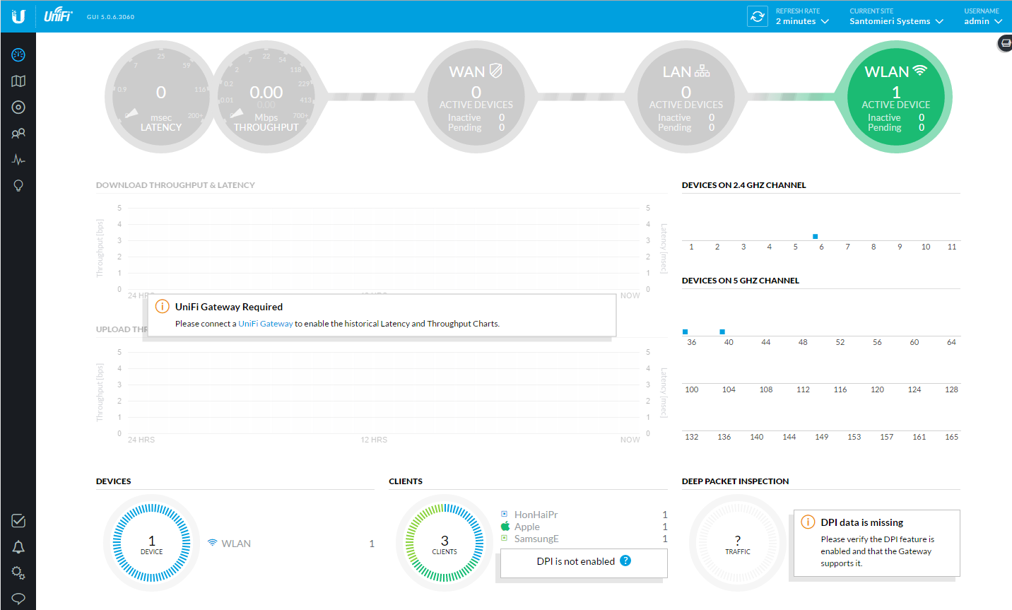Open the Clients list from the sidebar
1012x610 pixels.
click(x=18, y=133)
